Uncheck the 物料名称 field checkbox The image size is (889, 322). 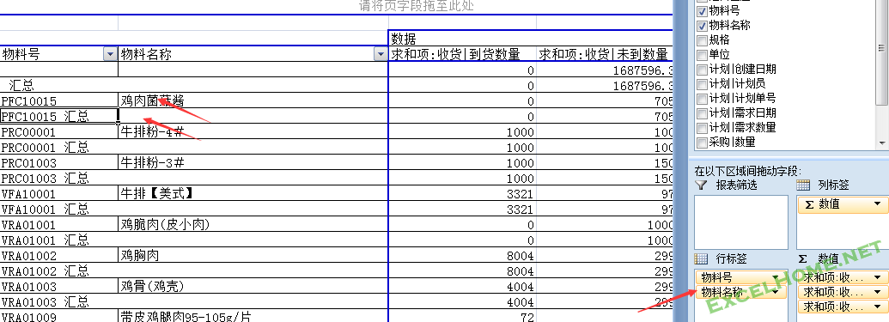coord(702,26)
